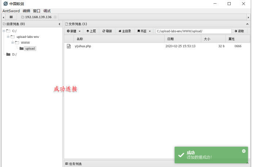
Task: Collapse the C:/ tree node
Action: click(4, 31)
